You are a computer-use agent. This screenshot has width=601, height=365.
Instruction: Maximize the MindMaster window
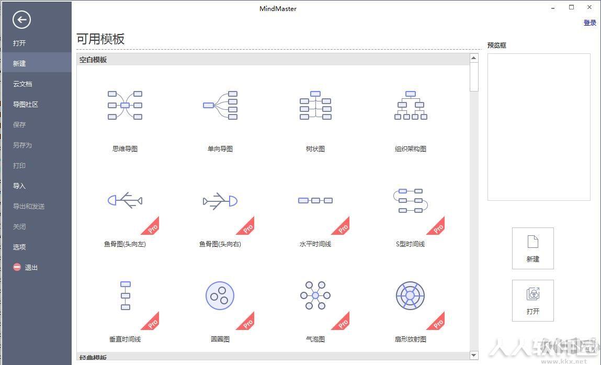[571, 7]
